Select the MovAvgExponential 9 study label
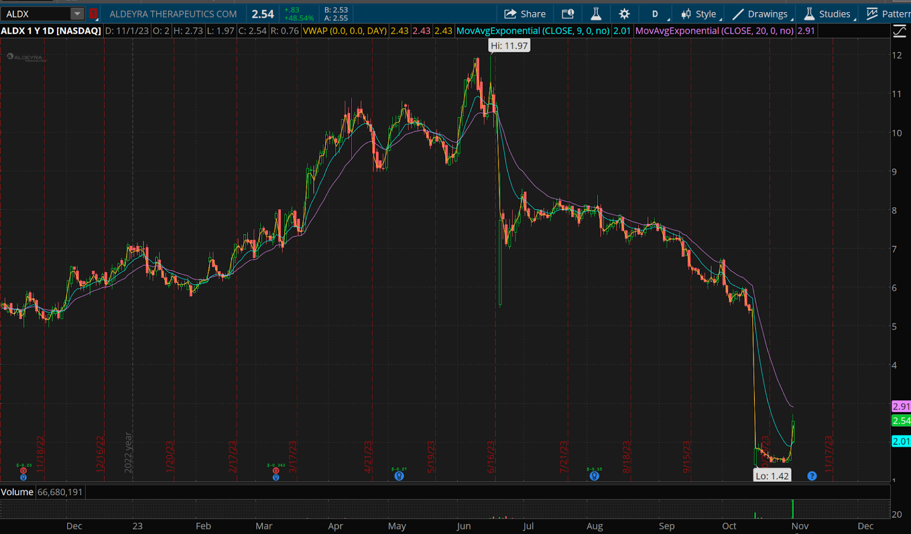This screenshot has height=534, width=911. 532,31
